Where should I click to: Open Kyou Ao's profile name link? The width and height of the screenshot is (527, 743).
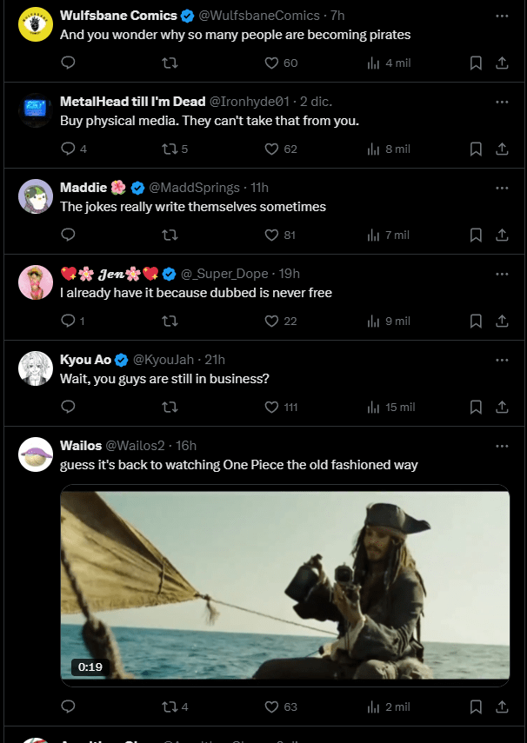click(85, 360)
